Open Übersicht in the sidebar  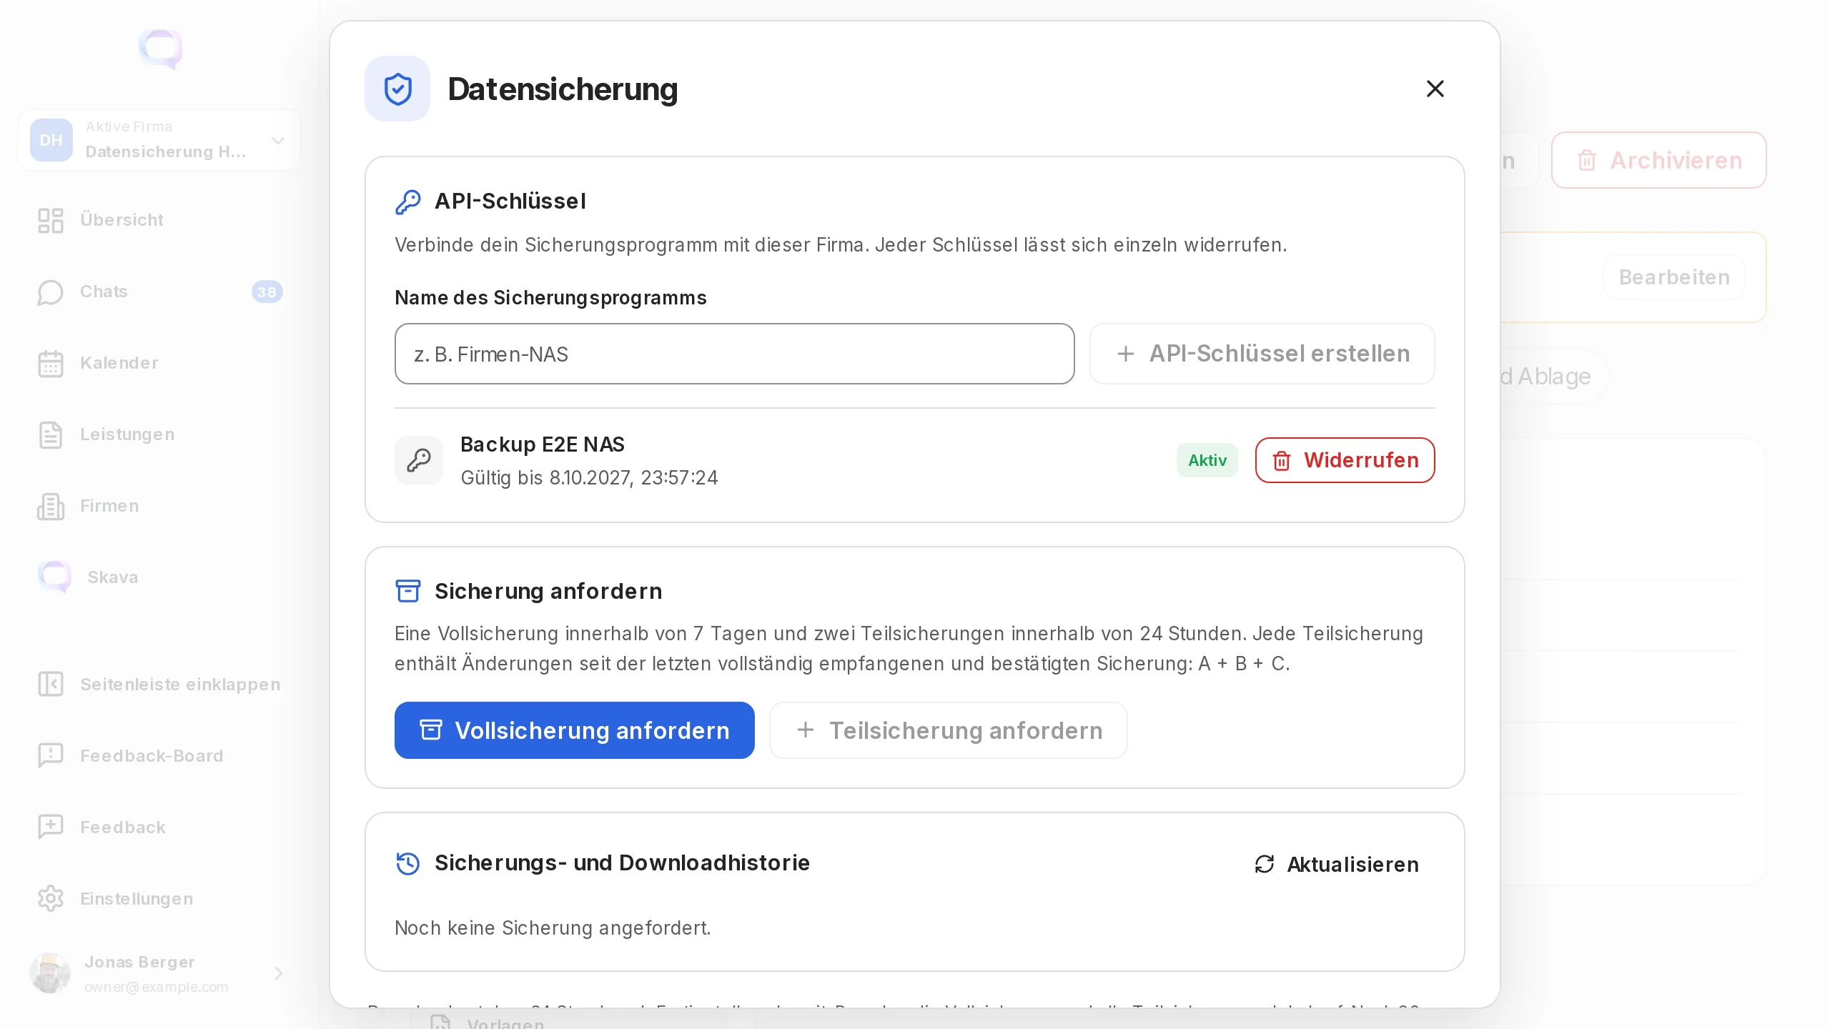click(x=159, y=220)
